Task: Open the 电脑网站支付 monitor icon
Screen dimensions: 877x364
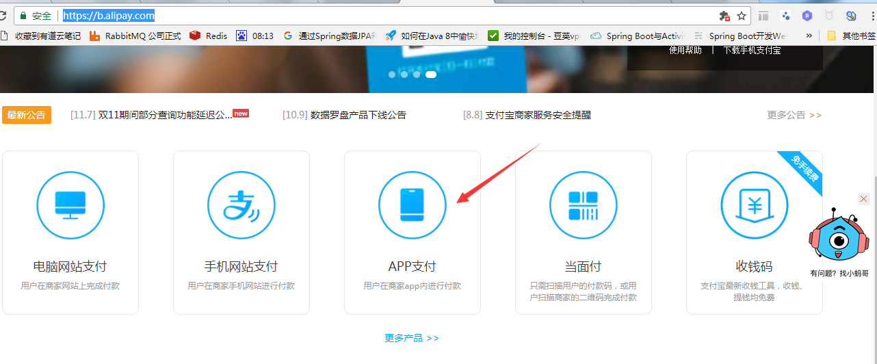Action: point(70,205)
